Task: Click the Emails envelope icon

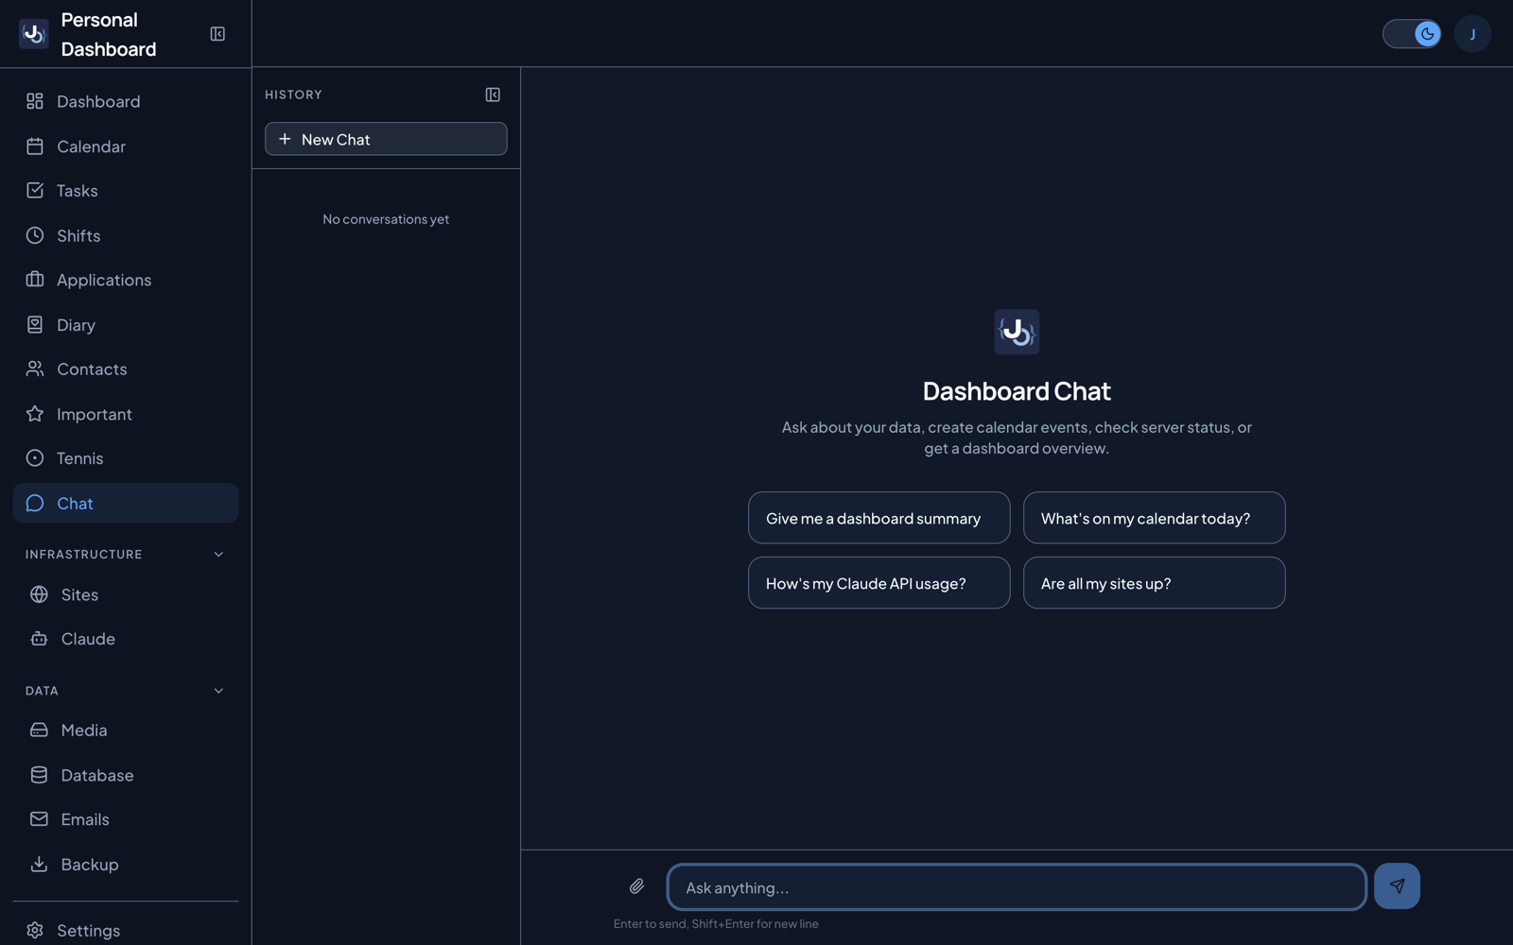Action: click(x=39, y=819)
